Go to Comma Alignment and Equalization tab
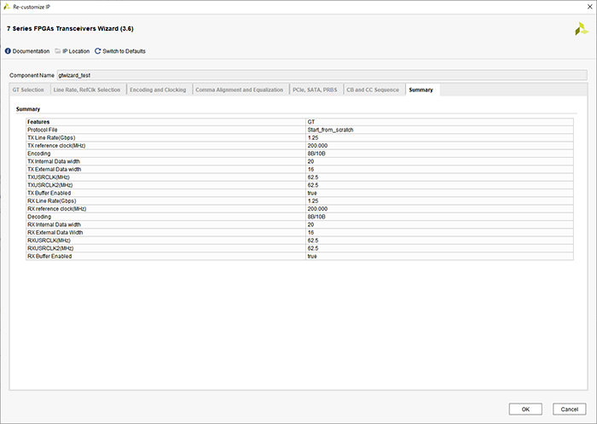The width and height of the screenshot is (597, 424). [x=239, y=90]
